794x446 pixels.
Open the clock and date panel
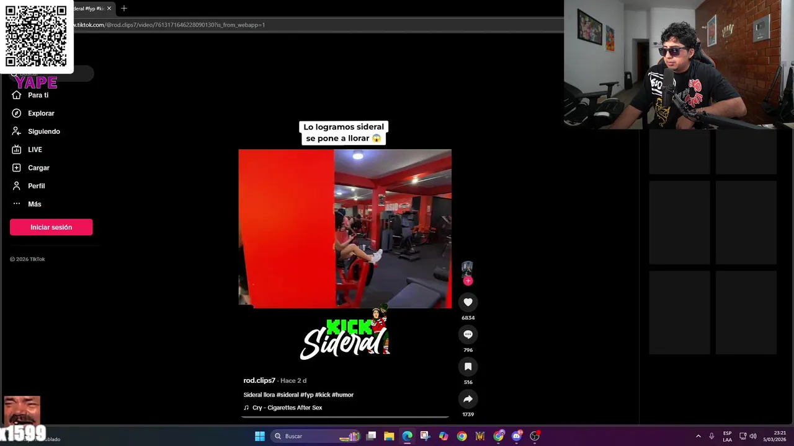(775, 436)
